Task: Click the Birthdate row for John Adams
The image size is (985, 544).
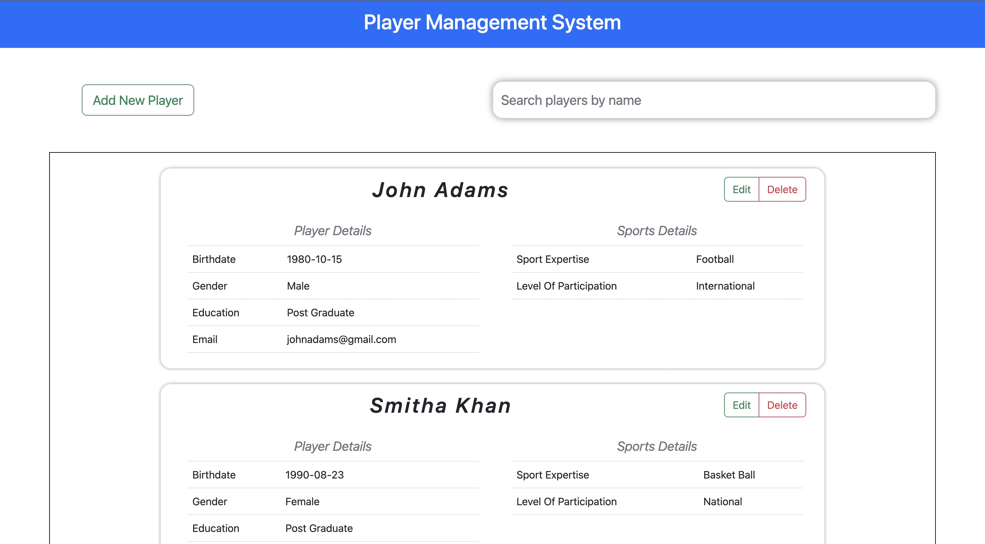Action: pos(333,259)
